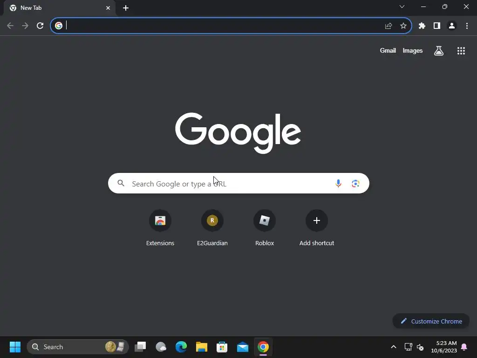477x358 pixels.
Task: Open Task View from the taskbar
Action: 140,347
